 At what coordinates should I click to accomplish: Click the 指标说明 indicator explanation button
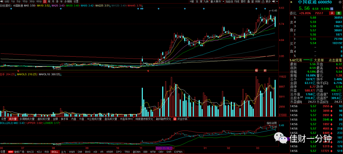(272, 123)
